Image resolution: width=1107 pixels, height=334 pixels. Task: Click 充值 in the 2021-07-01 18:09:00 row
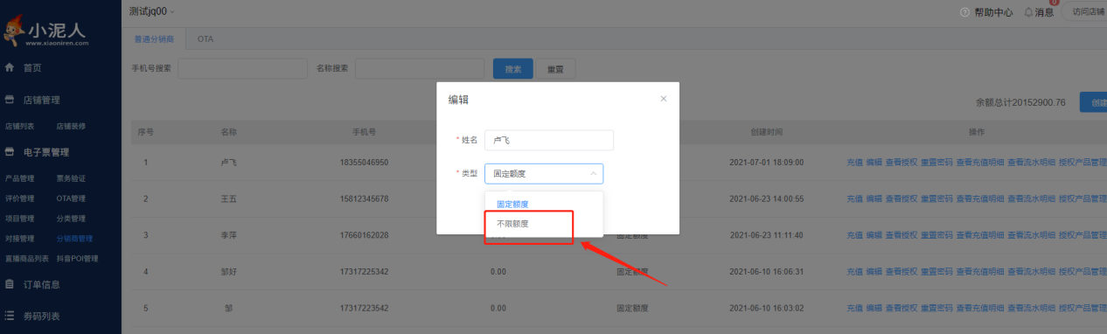(854, 163)
